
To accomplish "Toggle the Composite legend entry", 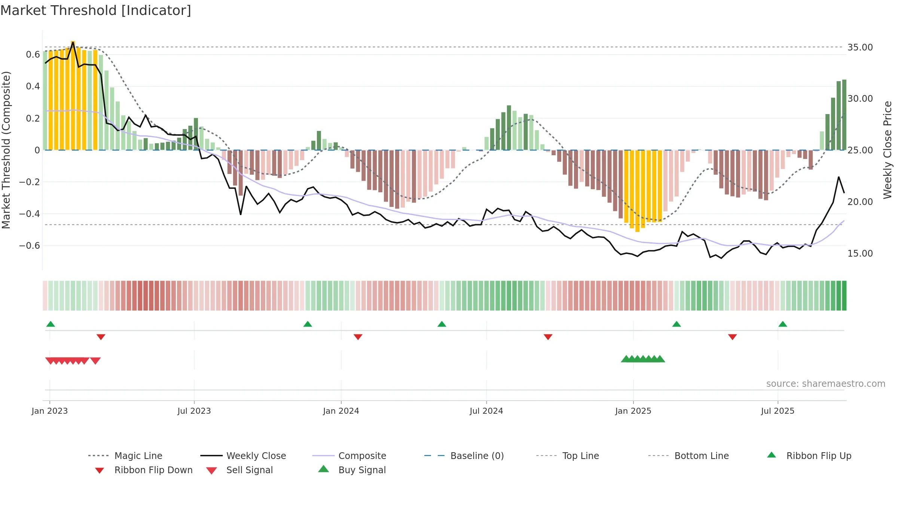I will pyautogui.click(x=349, y=456).
